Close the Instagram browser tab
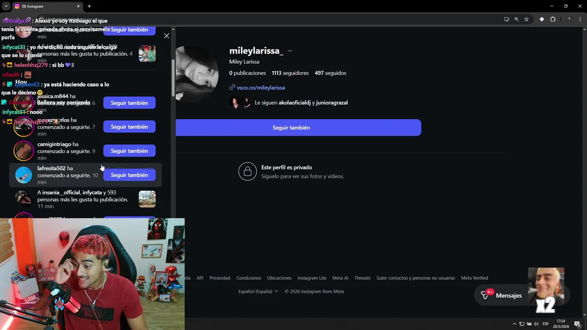The width and height of the screenshot is (587, 330). tap(78, 6)
